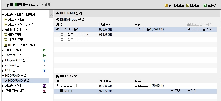Viewport: 221px width, 101px height.
Task: Click the HDD/RAID 관리 page header icon
Action: tap(57, 13)
